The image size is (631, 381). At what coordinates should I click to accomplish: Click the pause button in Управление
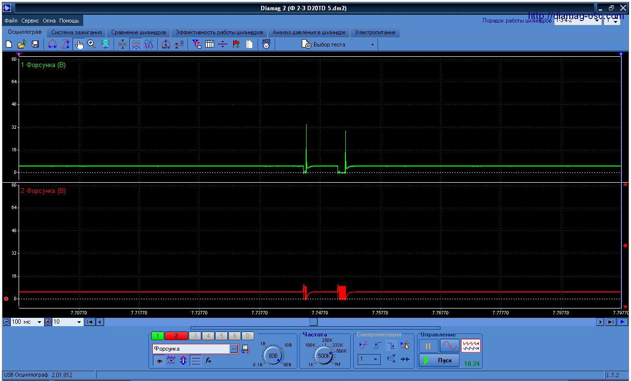click(428, 346)
